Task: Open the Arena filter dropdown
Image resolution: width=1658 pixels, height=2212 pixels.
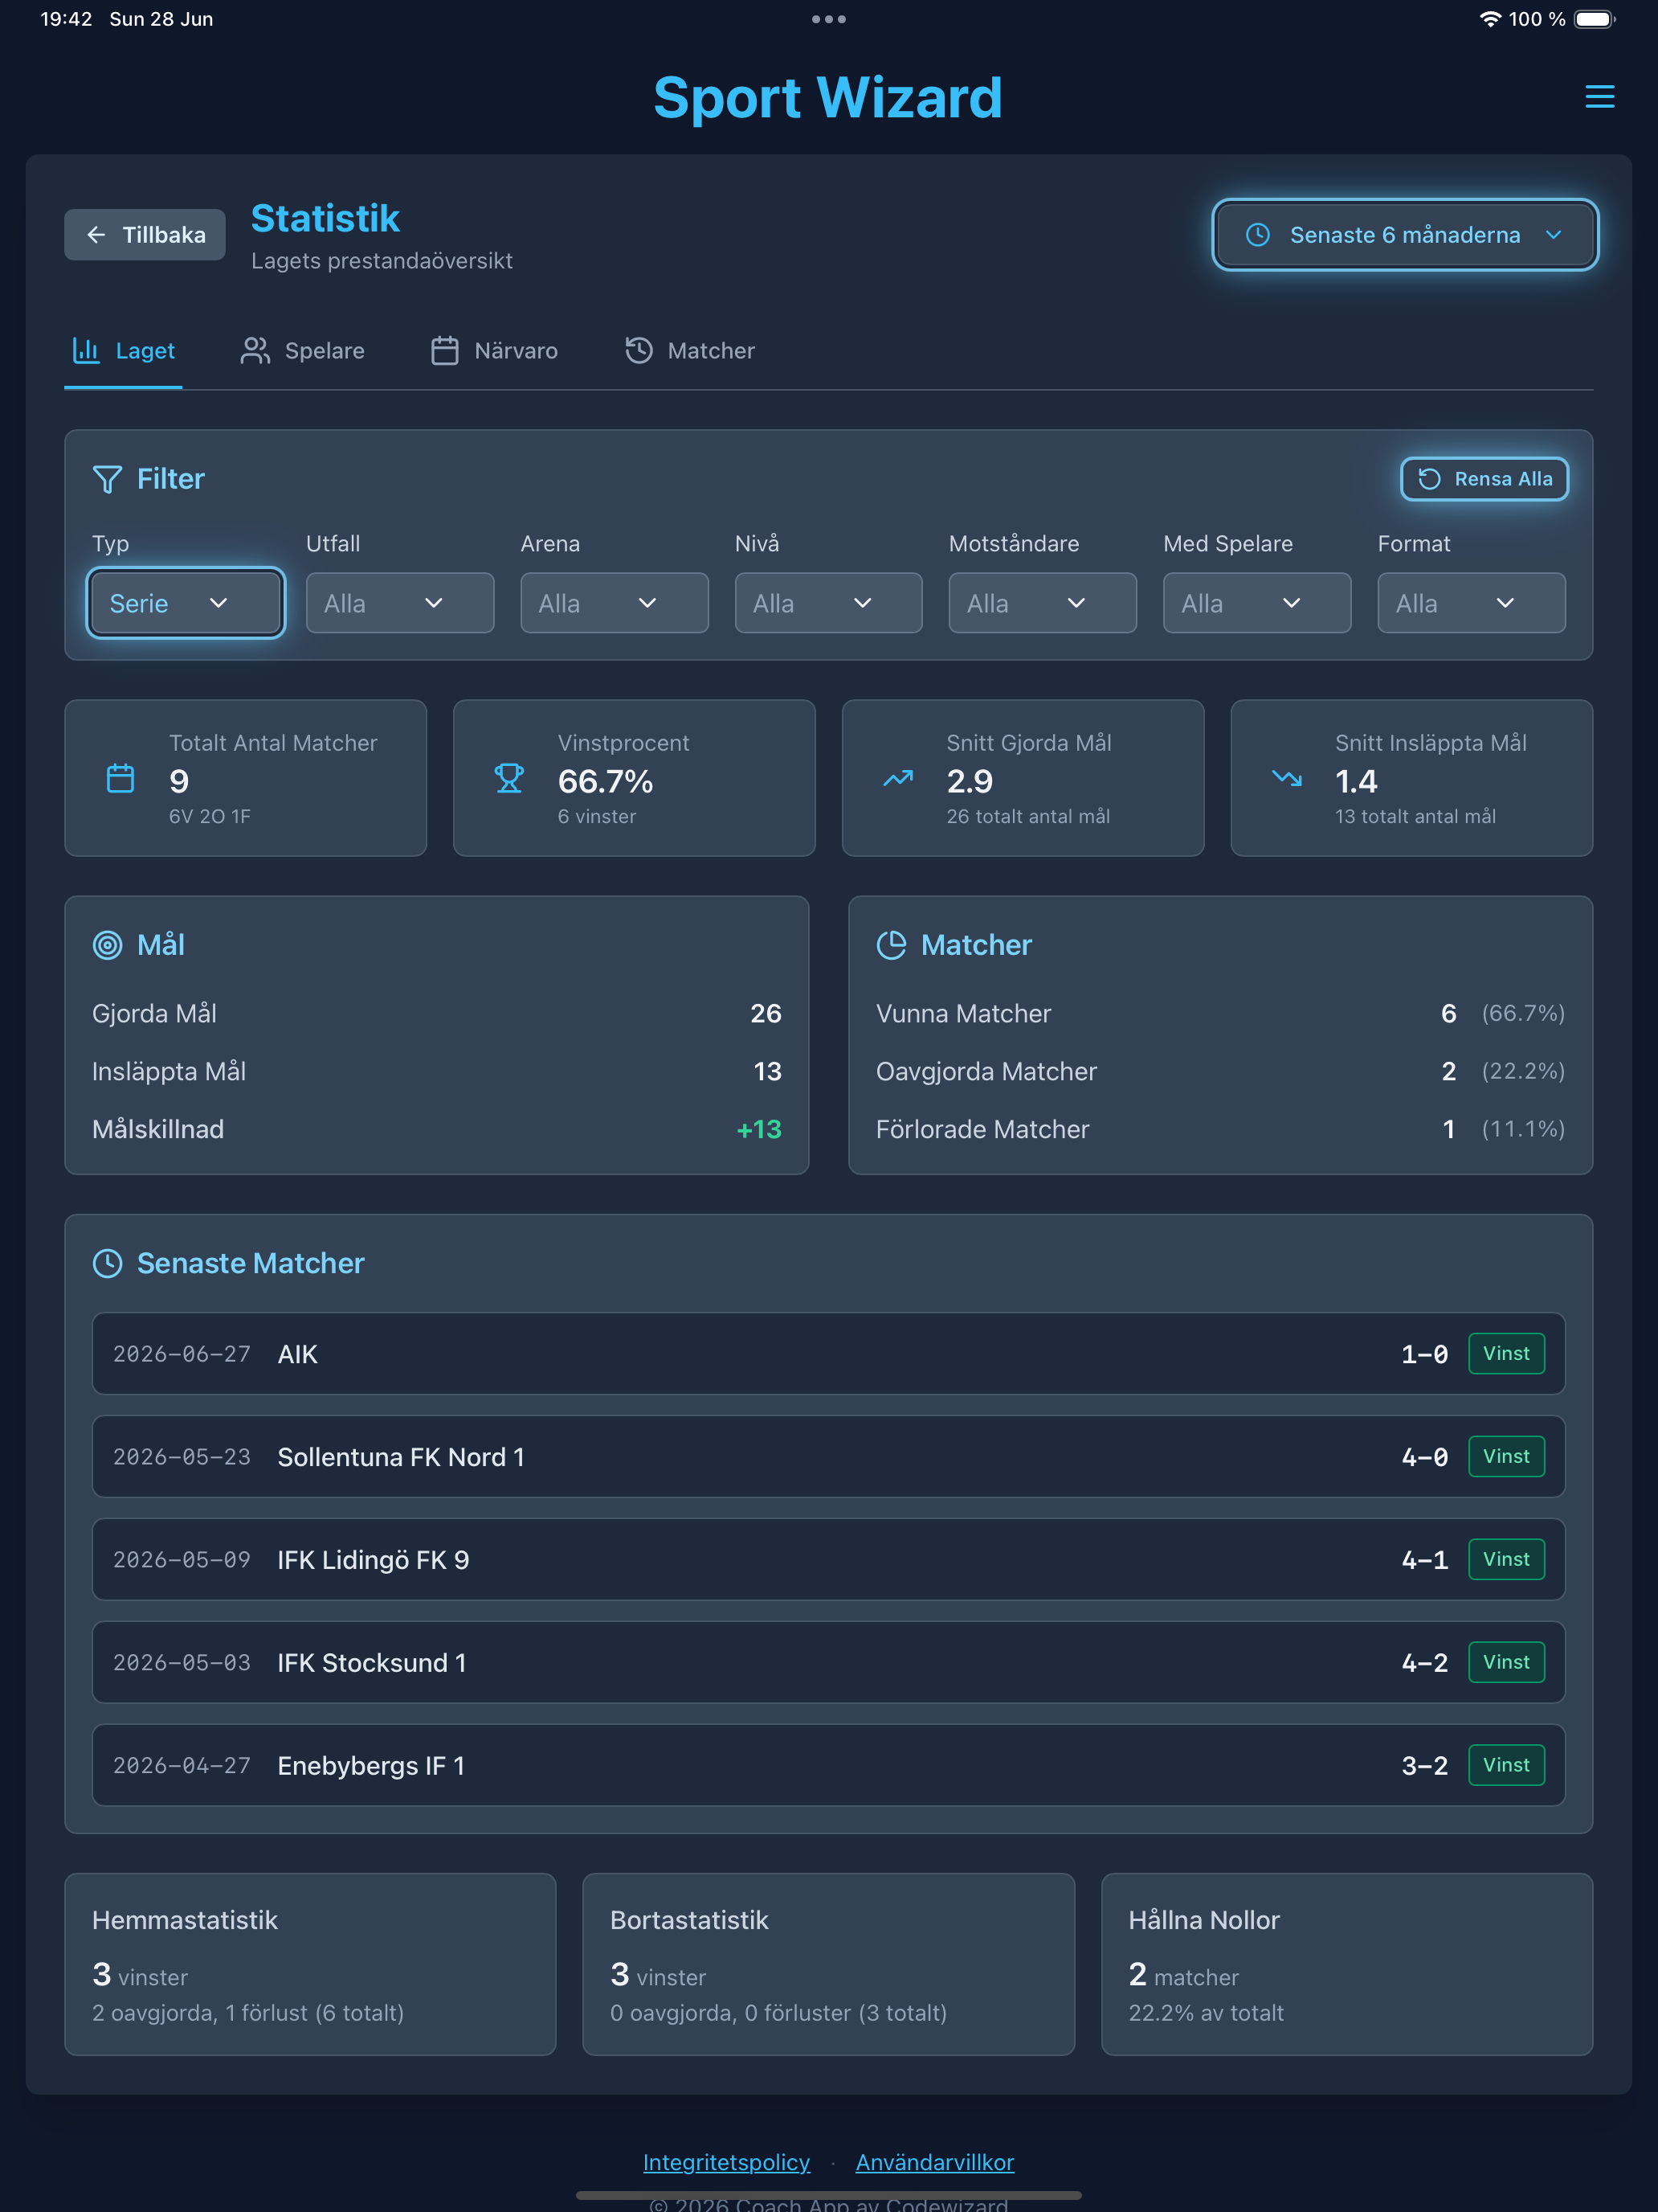Action: pos(614,603)
